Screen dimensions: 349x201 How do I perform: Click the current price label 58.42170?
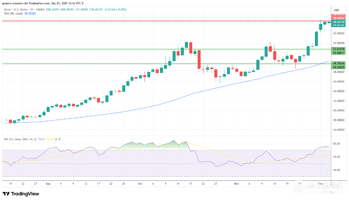339,22
